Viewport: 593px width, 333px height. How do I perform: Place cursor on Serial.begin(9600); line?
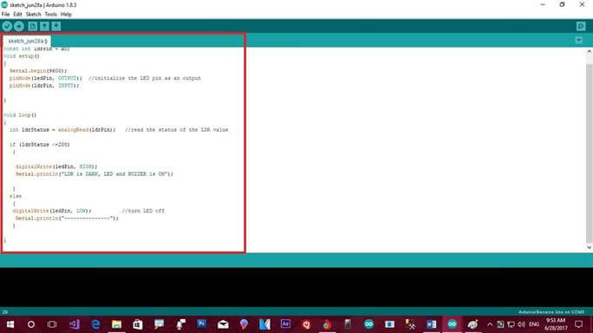click(x=38, y=71)
